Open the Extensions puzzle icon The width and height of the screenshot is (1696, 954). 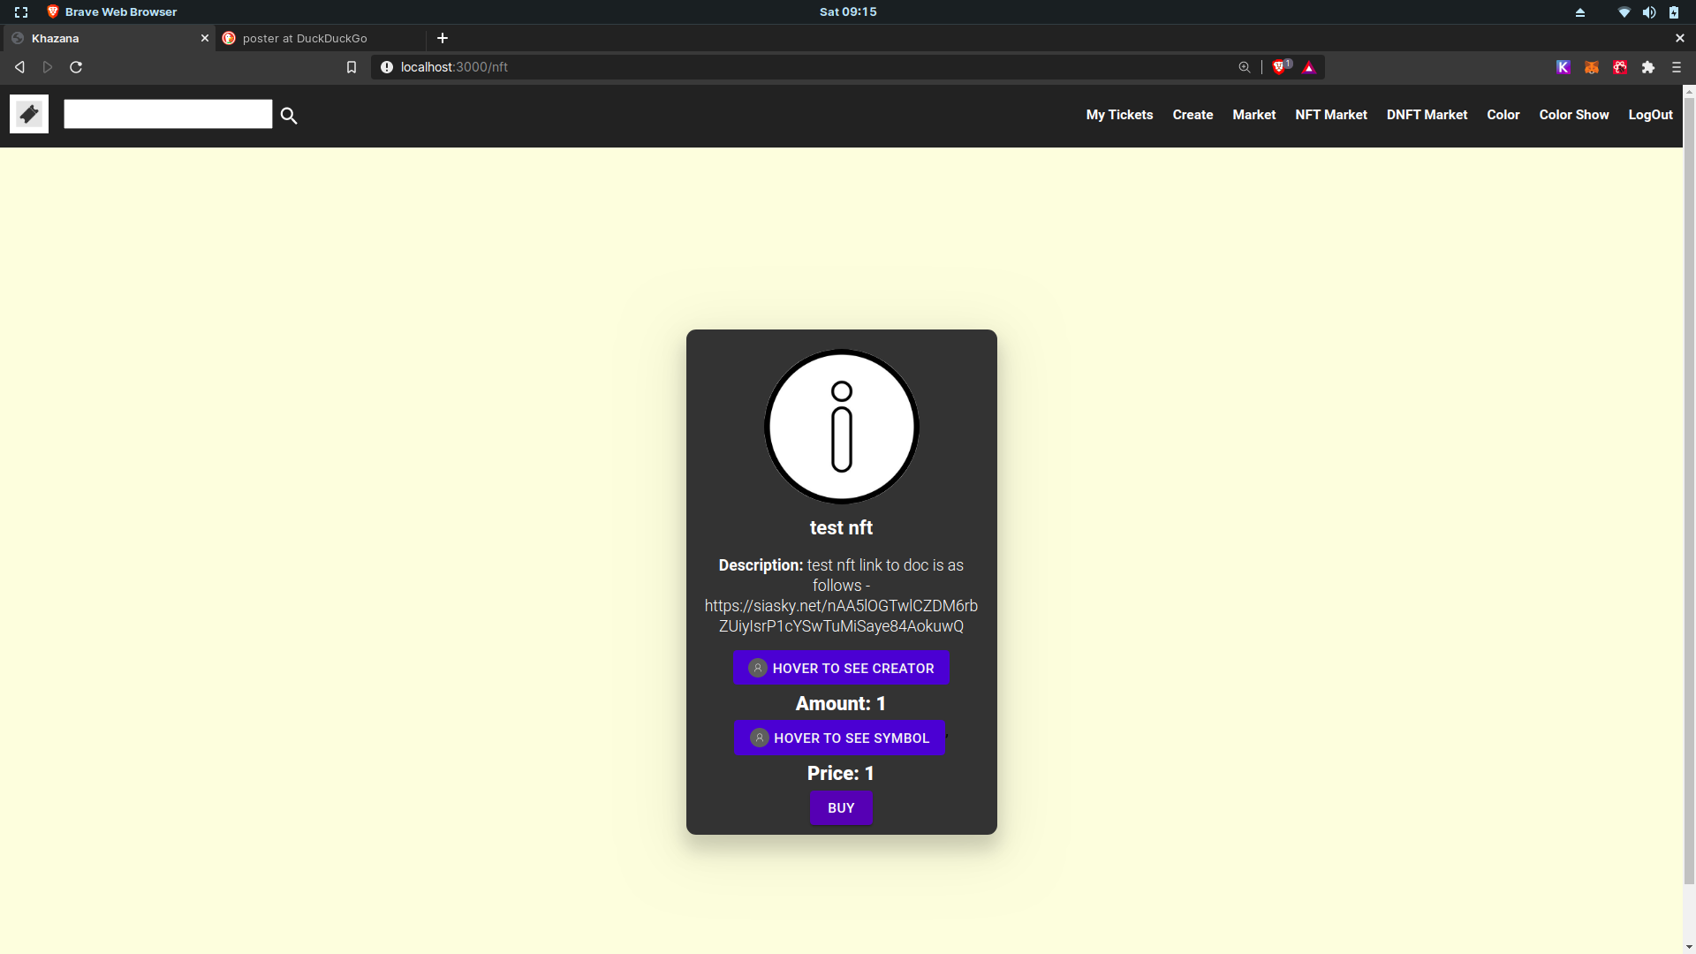click(x=1648, y=67)
